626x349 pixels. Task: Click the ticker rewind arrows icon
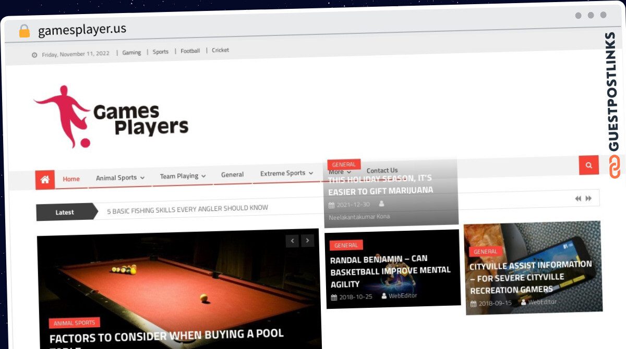(x=578, y=198)
